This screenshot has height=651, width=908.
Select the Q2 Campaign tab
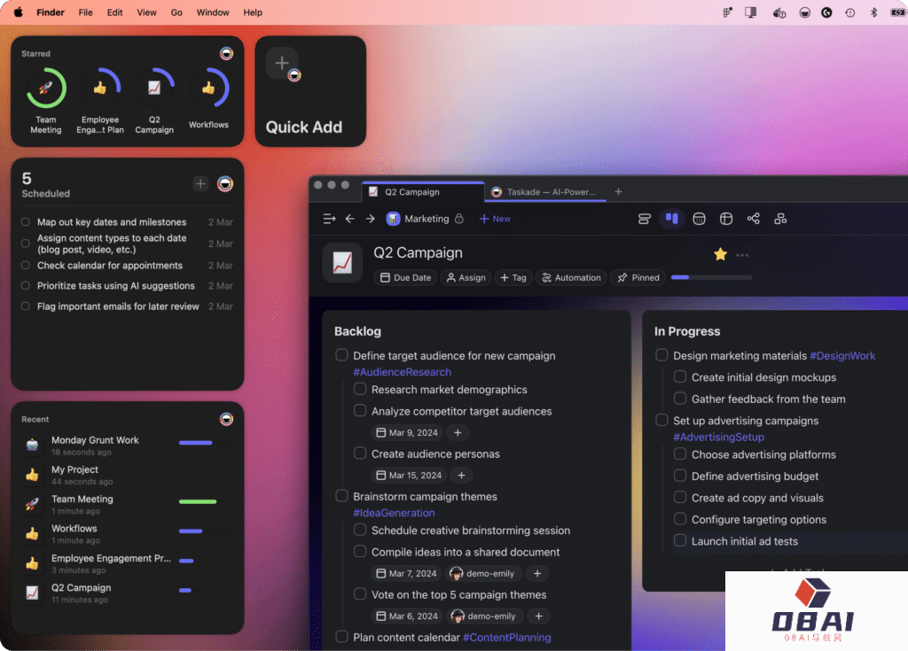423,192
